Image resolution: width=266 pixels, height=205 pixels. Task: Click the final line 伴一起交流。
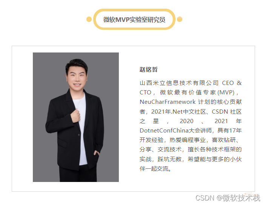155,169
